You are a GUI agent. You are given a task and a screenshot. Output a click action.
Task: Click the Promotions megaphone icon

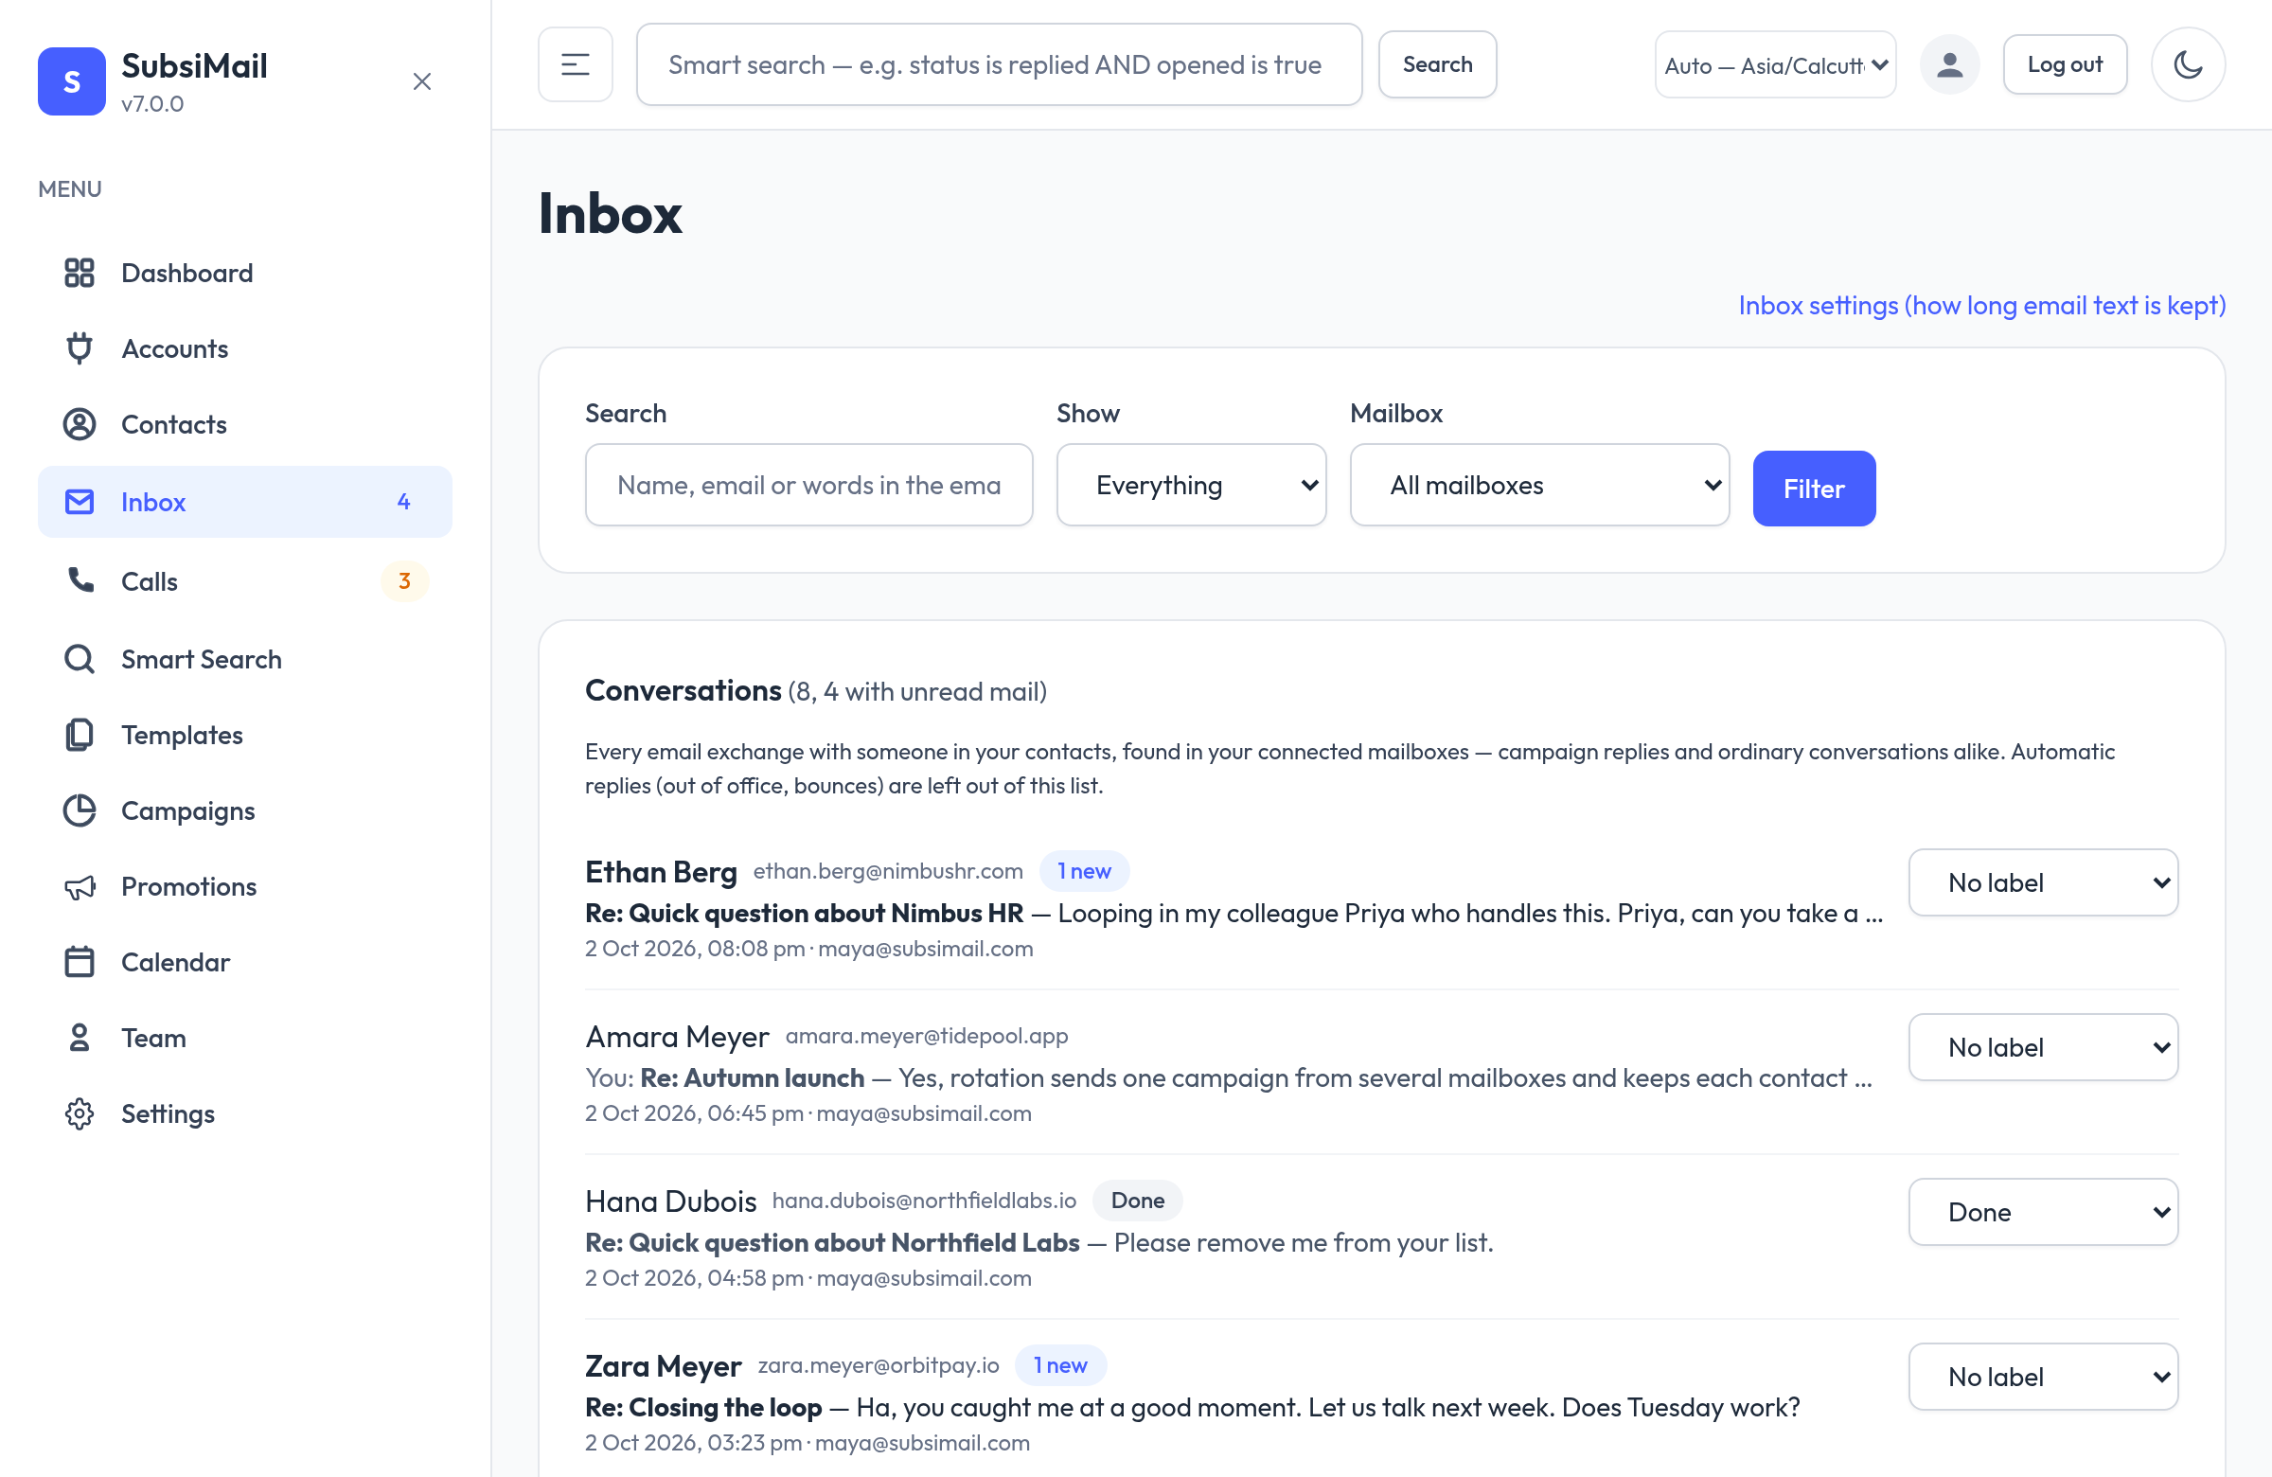80,886
